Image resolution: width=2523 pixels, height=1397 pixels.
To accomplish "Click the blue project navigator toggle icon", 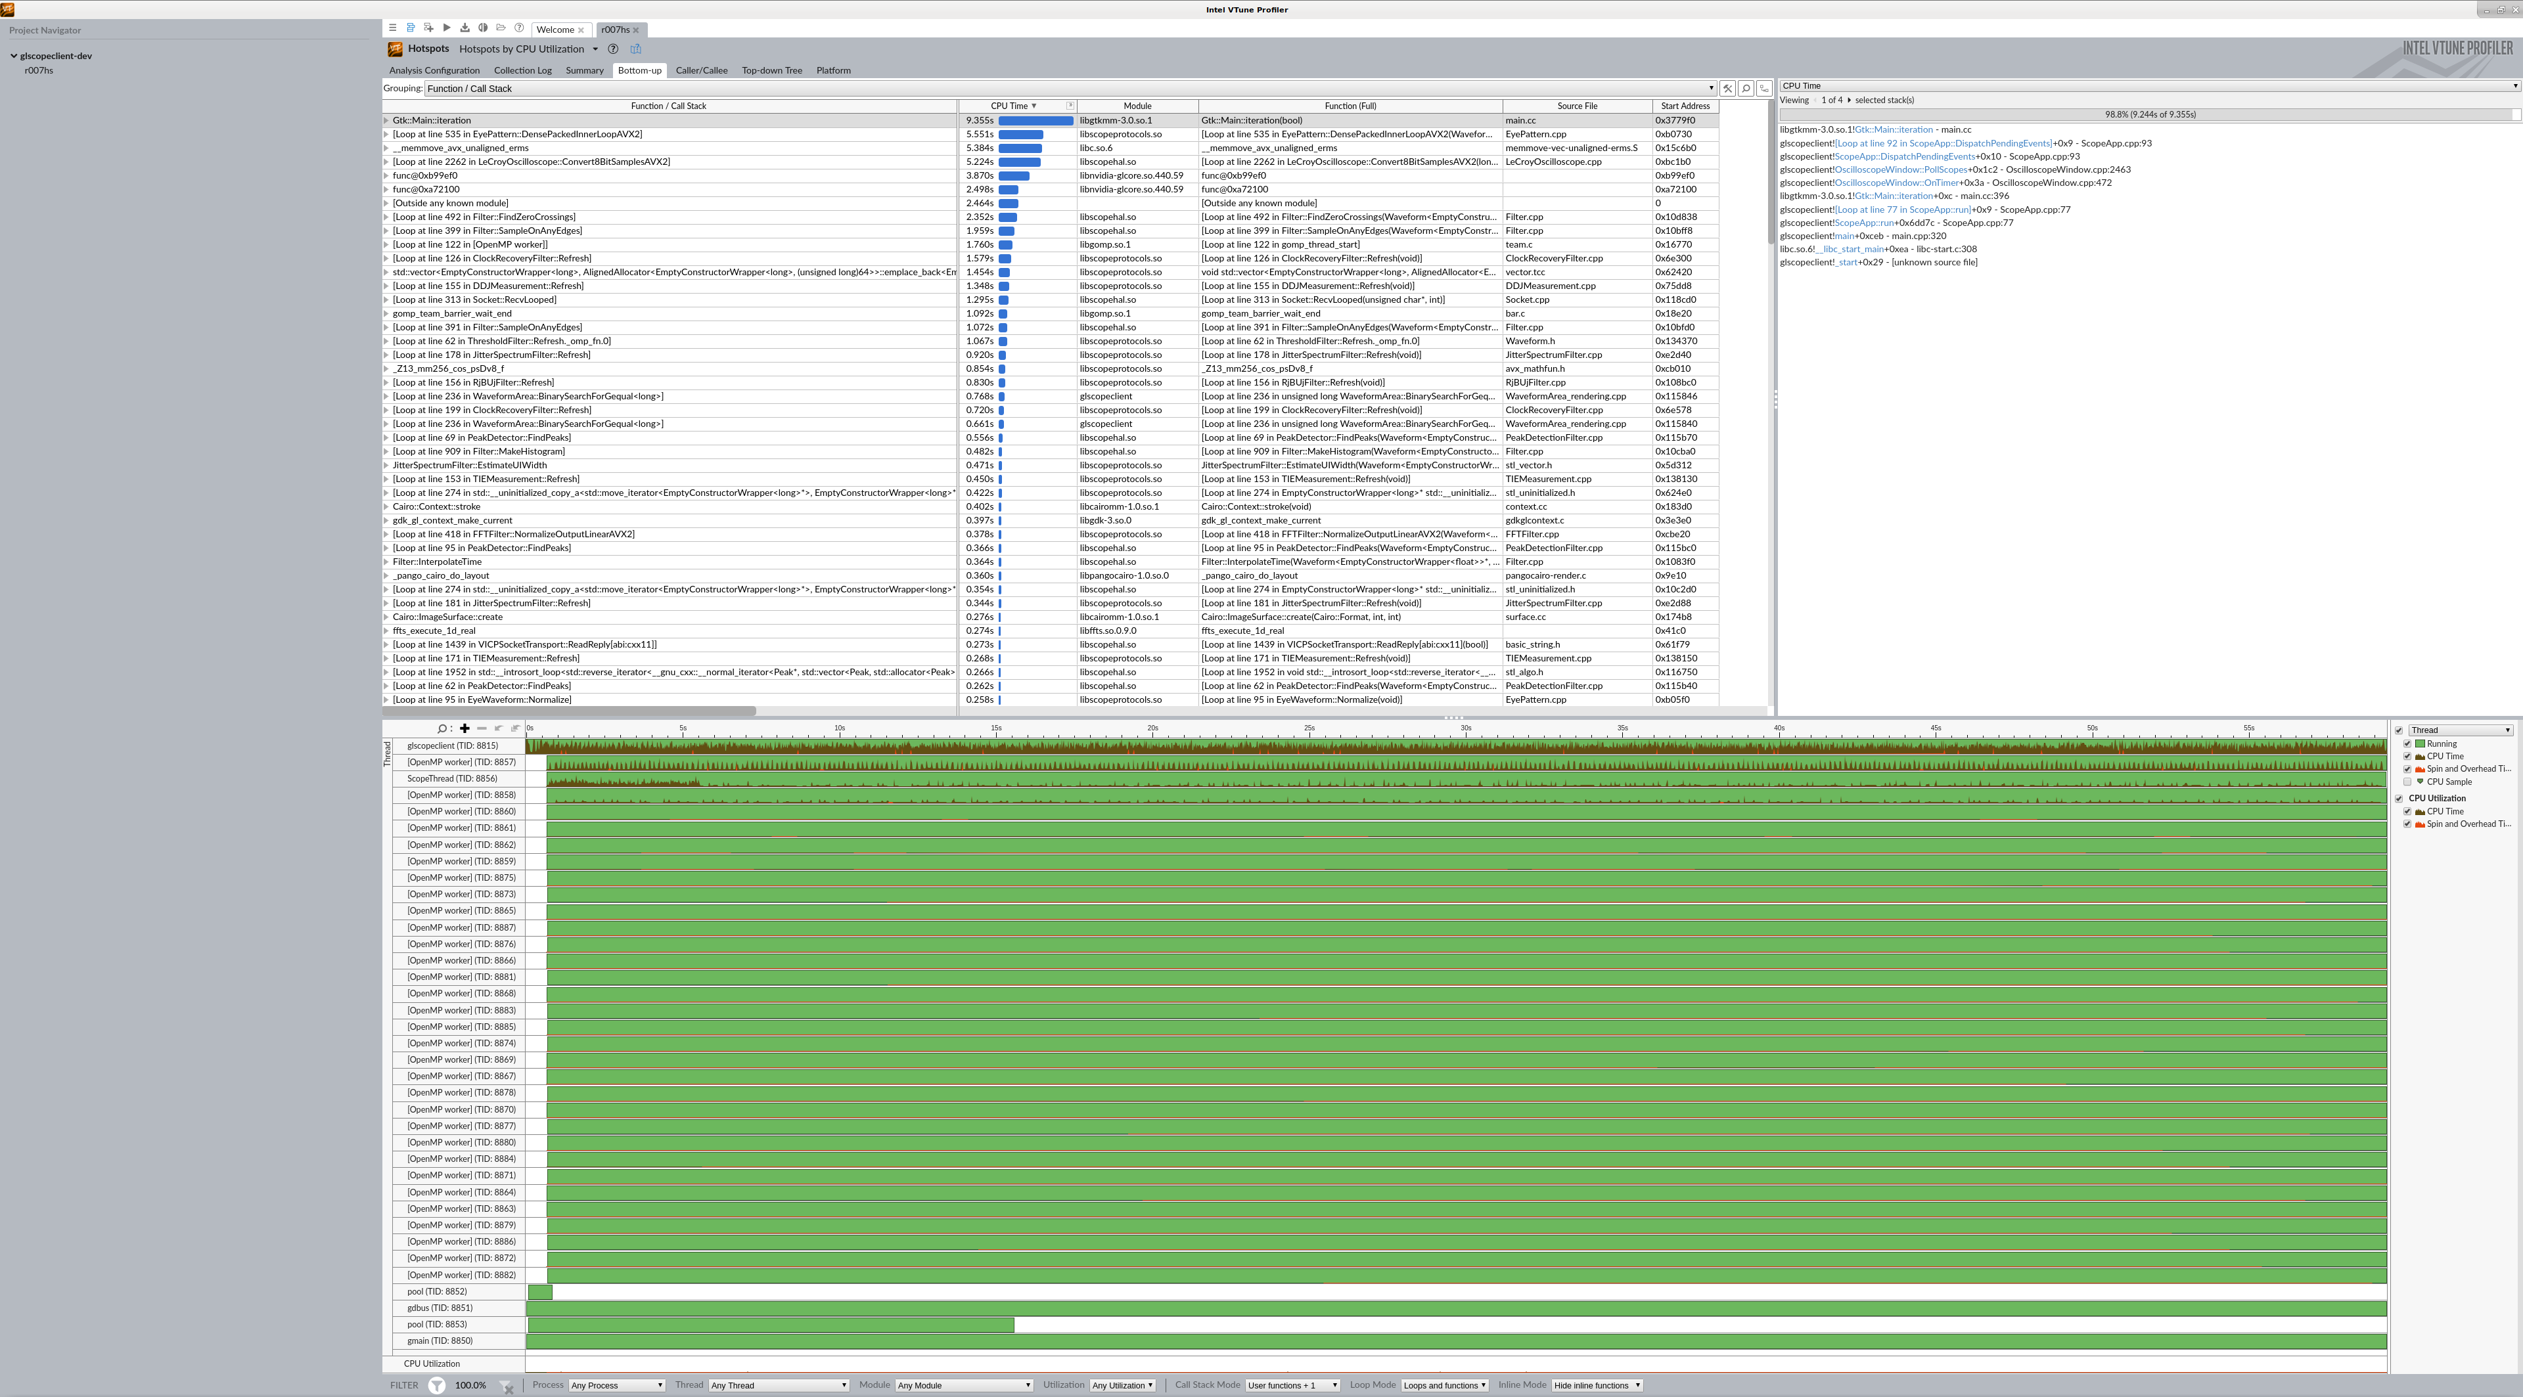I will point(411,28).
